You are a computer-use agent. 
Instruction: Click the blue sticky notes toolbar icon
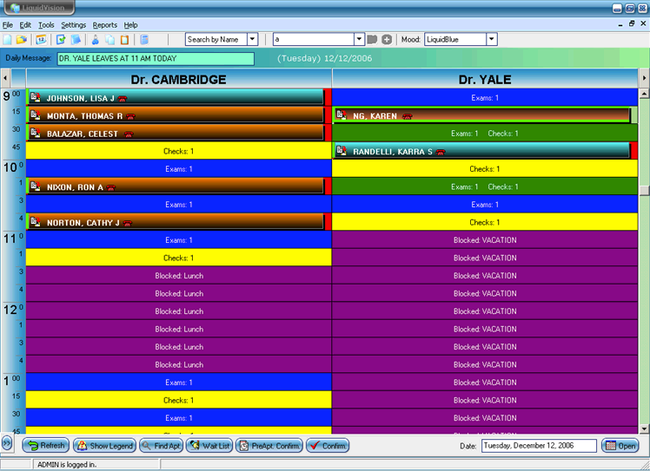[x=76, y=40]
